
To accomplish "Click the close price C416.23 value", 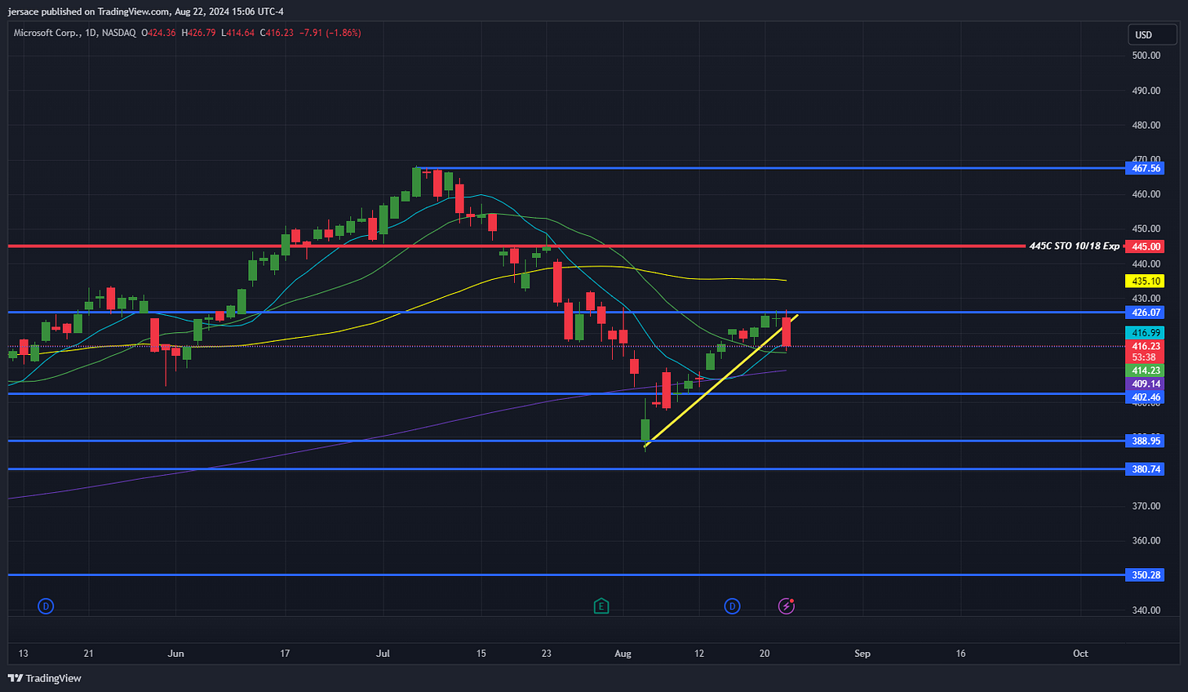I will point(277,33).
